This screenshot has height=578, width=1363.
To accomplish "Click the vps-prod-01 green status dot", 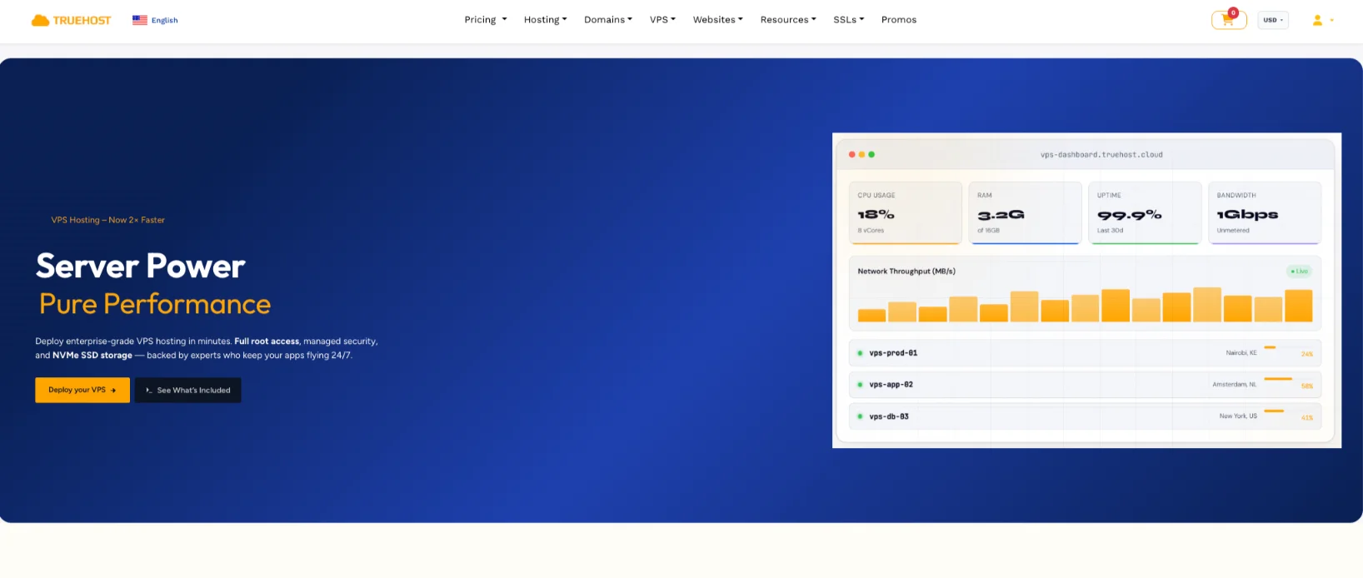I will (x=860, y=353).
